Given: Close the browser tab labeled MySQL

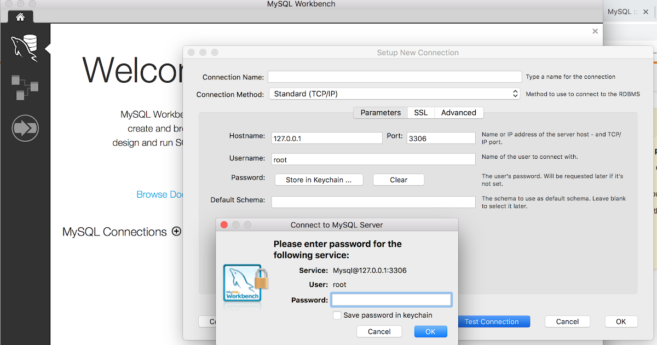Looking at the screenshot, I should (x=646, y=12).
